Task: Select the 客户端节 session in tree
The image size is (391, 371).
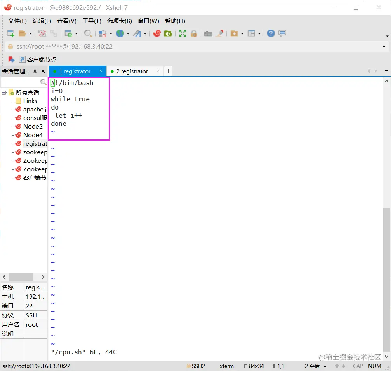Action: coord(35,178)
